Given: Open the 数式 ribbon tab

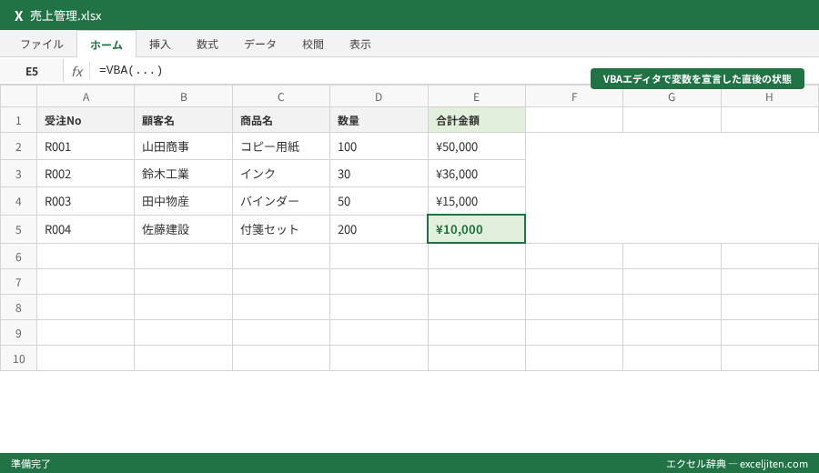Looking at the screenshot, I should (x=207, y=45).
